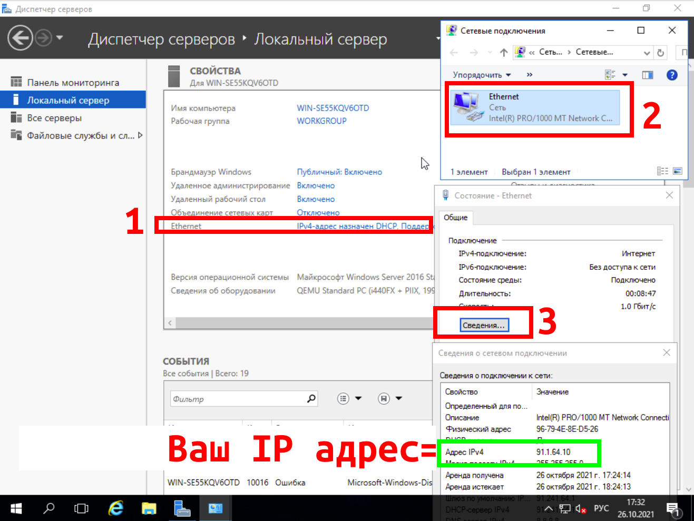
Task: Select the 'Физический адрес' row
Action: (x=555, y=429)
